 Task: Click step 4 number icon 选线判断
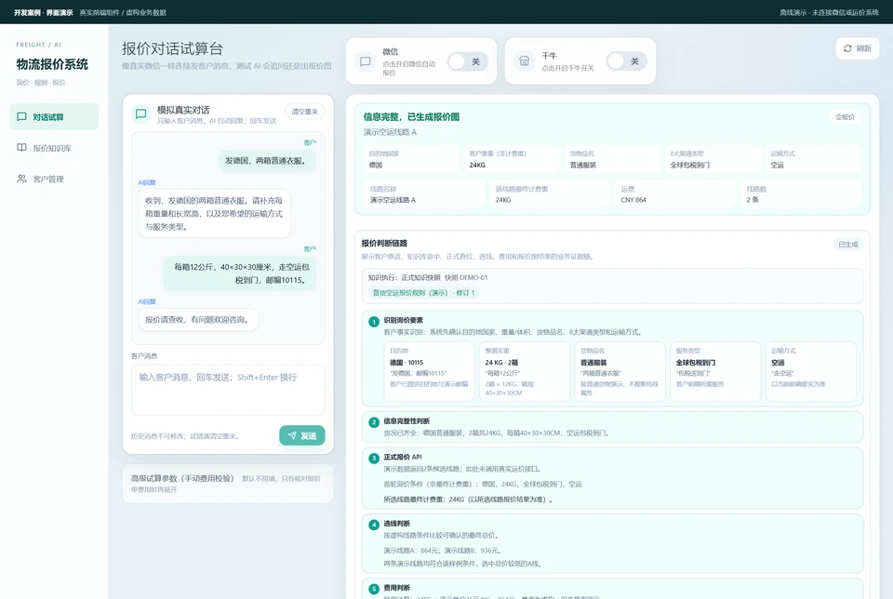click(x=374, y=525)
